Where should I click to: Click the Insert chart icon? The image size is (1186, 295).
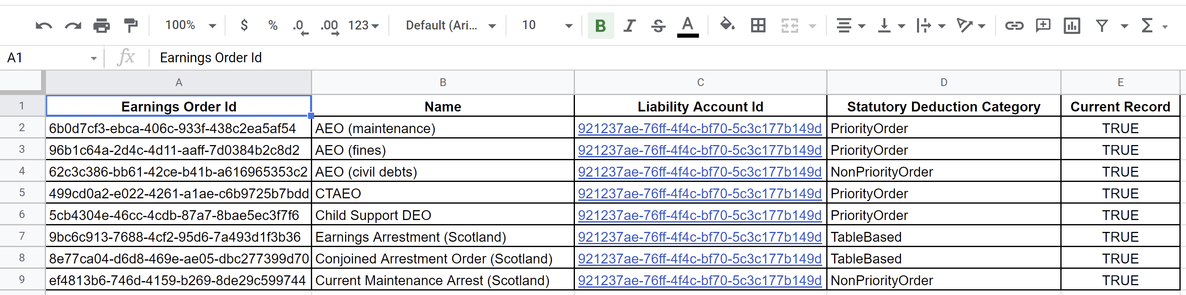coord(1072,26)
